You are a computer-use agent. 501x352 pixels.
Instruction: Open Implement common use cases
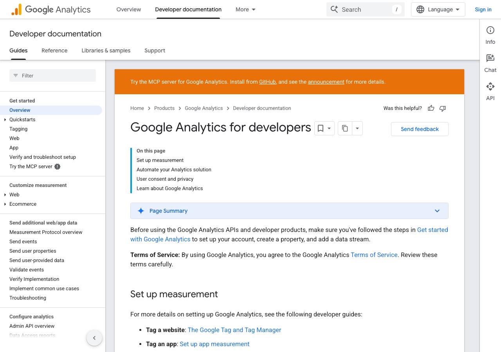click(44, 289)
